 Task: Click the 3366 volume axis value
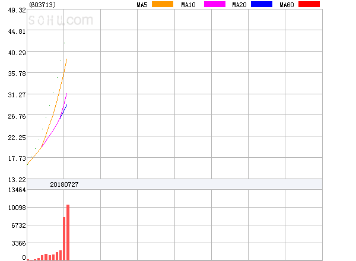click(x=18, y=243)
